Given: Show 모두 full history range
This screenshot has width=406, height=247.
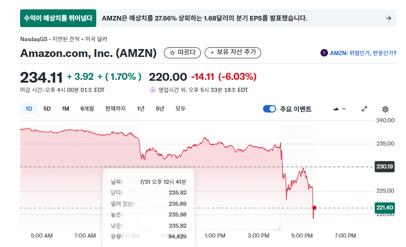Looking at the screenshot, I should 180,109.
